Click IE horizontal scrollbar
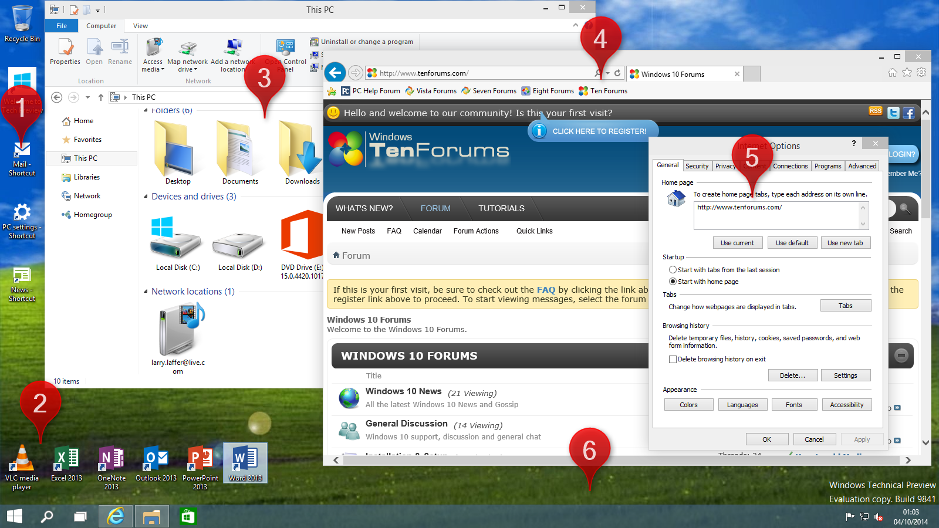The height and width of the screenshot is (528, 939). [622, 460]
